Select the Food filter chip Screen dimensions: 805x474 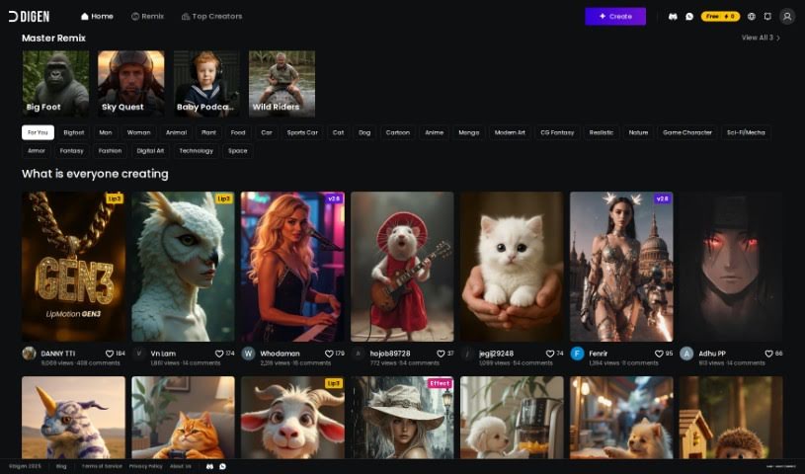238,132
